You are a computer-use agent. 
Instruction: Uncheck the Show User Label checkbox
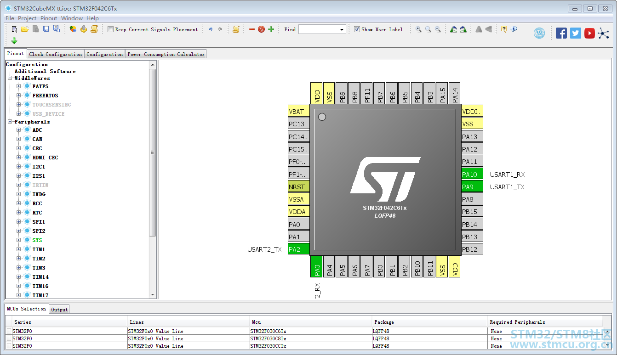357,29
